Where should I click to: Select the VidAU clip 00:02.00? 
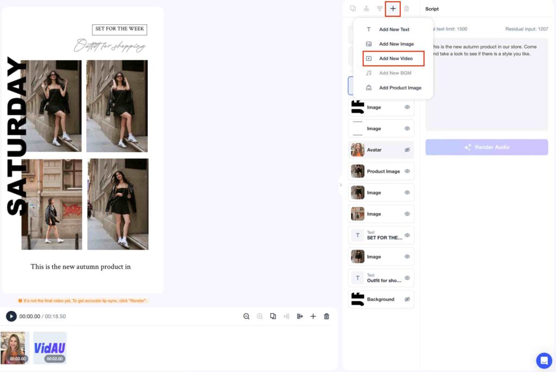tap(49, 348)
